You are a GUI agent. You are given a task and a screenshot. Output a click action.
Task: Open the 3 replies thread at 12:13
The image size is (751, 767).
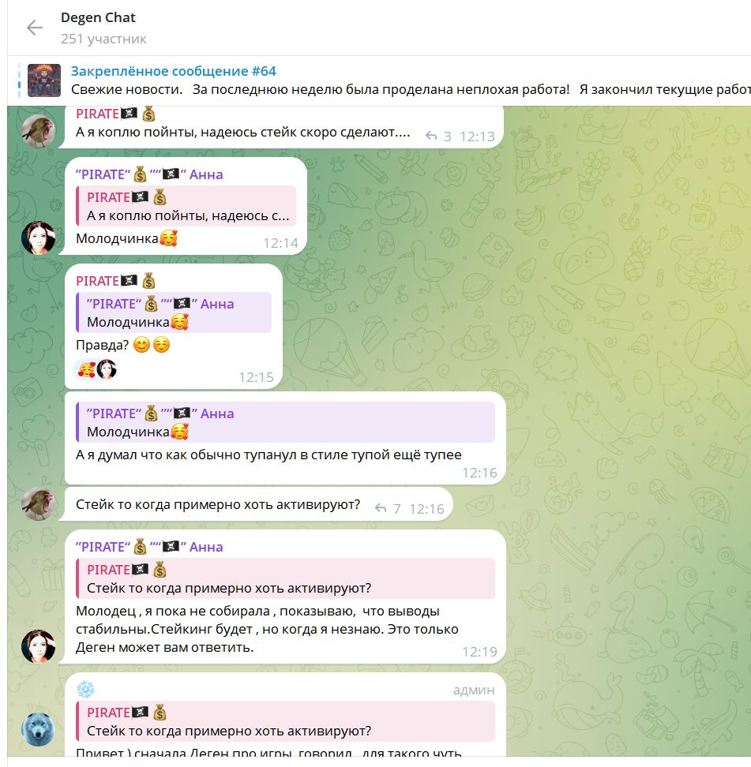[438, 137]
